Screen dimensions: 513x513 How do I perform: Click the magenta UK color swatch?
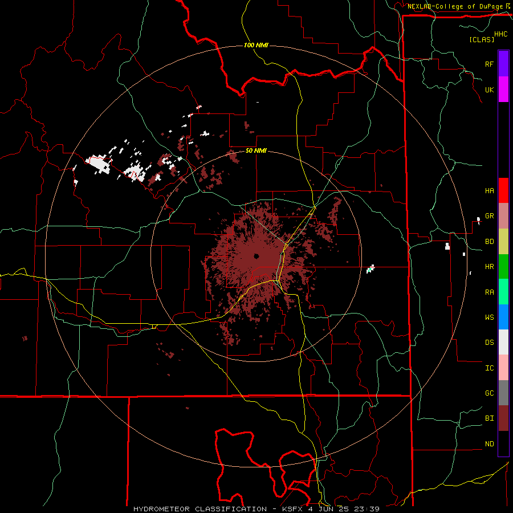[x=503, y=89]
